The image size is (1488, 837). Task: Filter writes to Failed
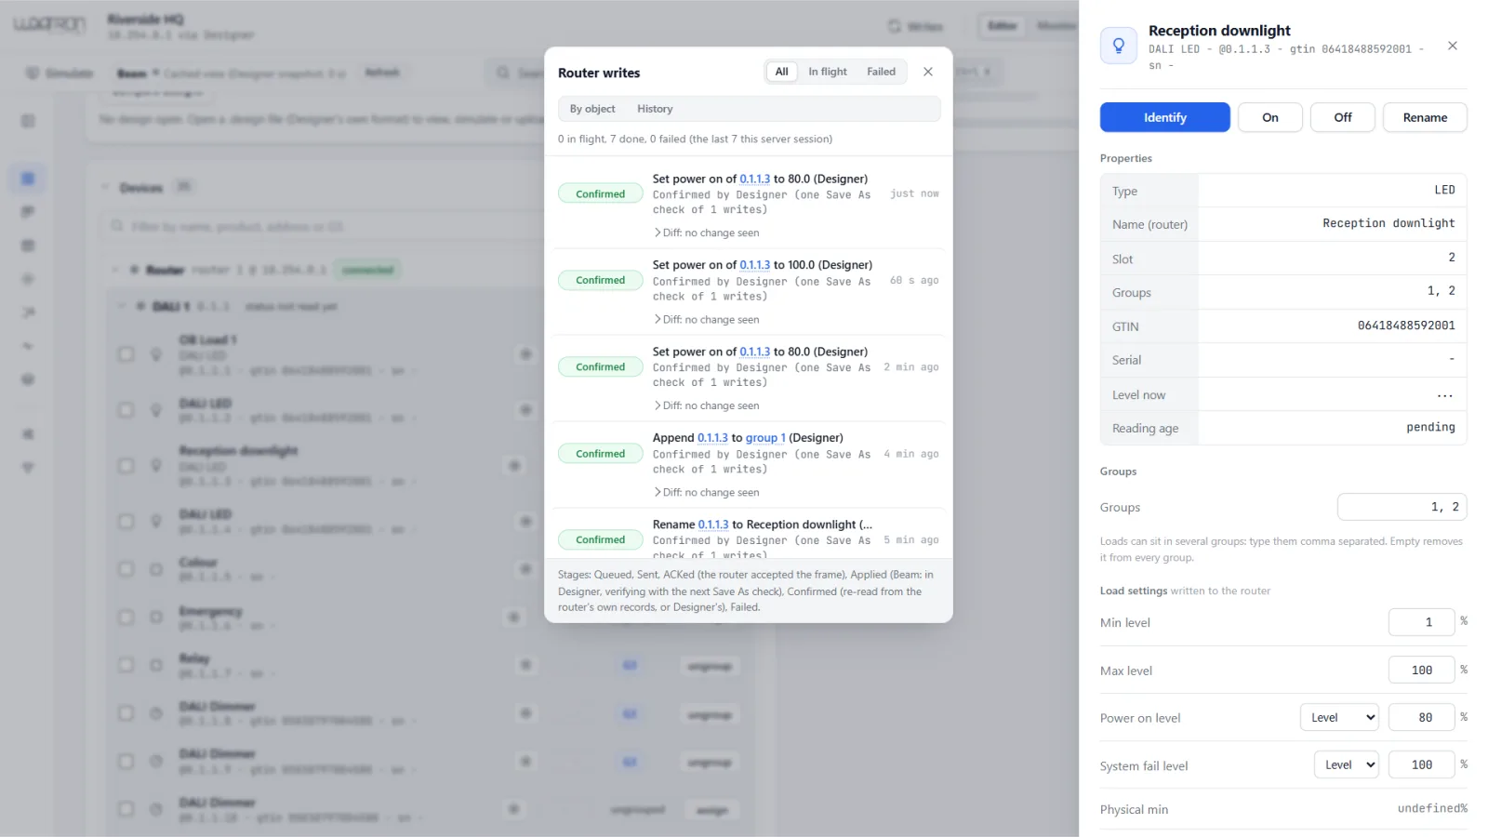tap(881, 72)
